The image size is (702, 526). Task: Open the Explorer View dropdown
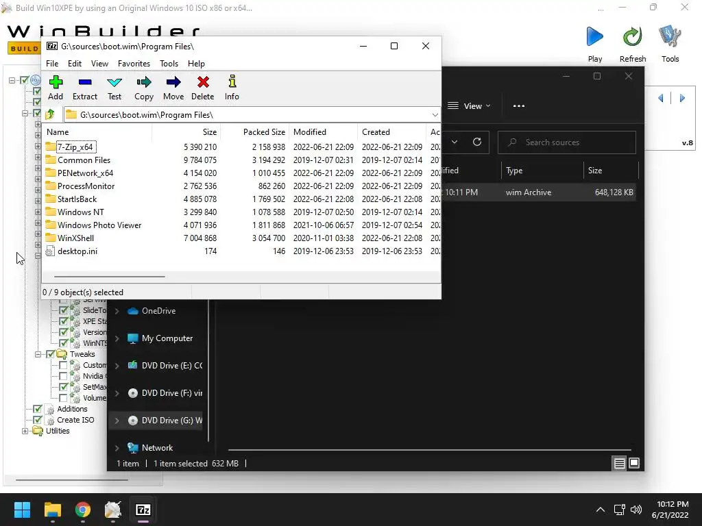pos(469,106)
